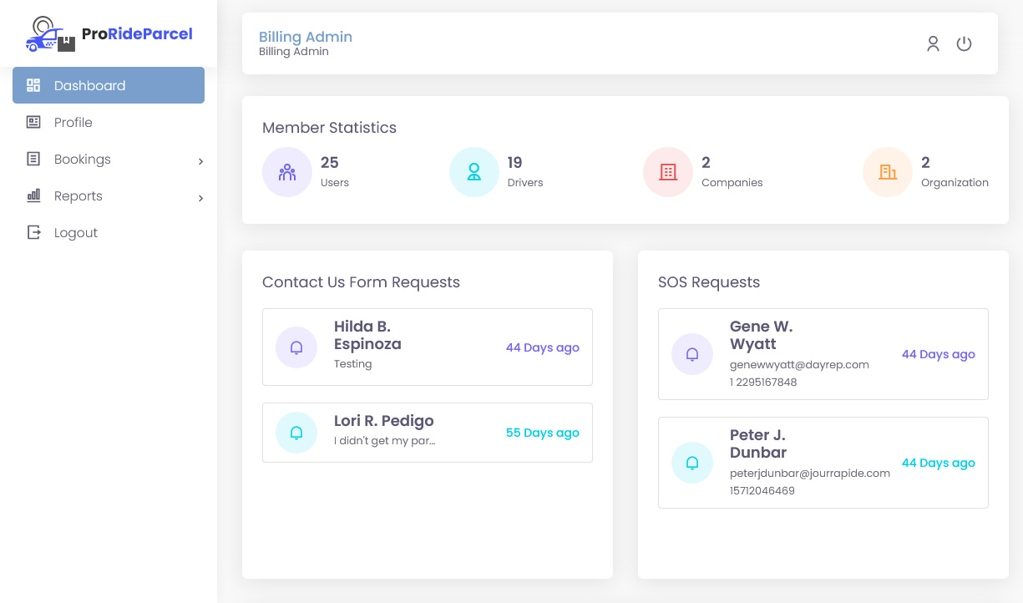Go to the Profile menu item
Image resolution: width=1023 pixels, height=603 pixels.
(x=109, y=122)
